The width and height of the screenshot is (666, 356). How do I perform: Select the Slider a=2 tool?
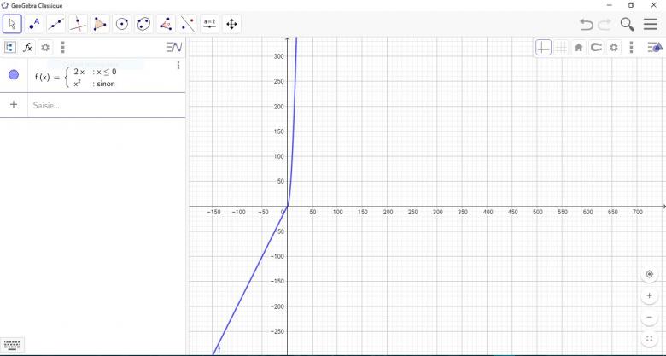209,24
